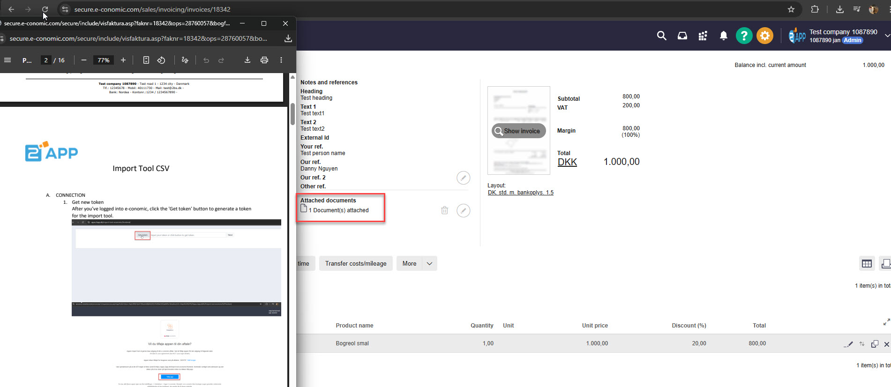Click the PDF page number field
Viewport: 891px width, 387px height.
tap(46, 60)
